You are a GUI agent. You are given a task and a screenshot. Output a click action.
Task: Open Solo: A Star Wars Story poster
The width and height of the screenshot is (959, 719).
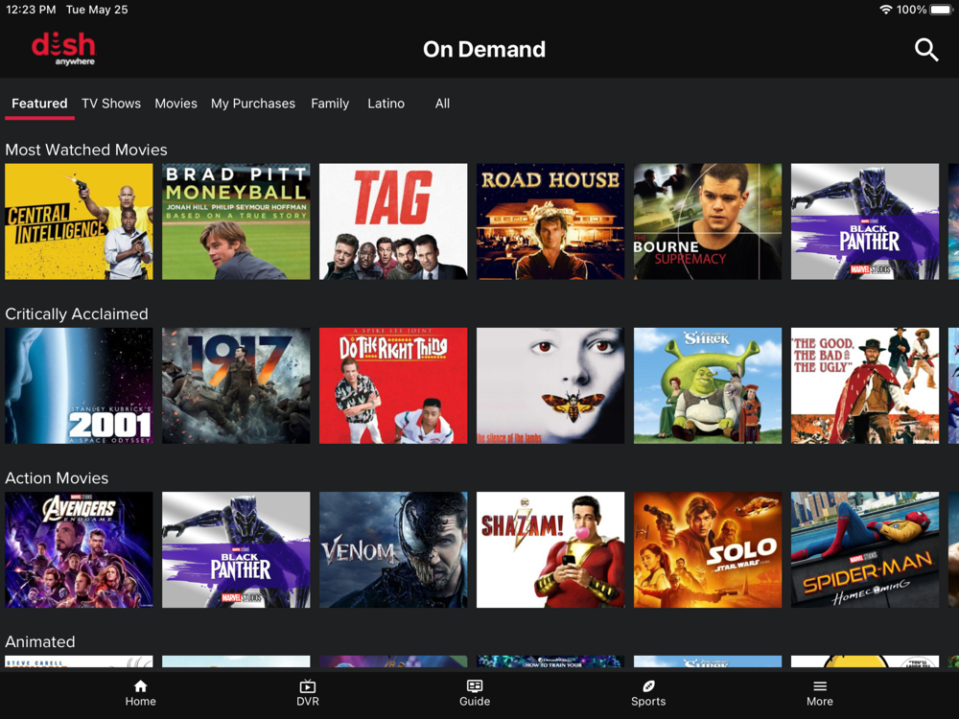[x=708, y=549]
